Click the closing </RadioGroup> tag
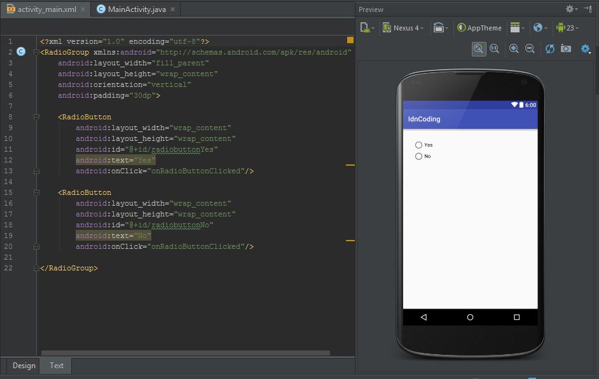Screen dimensions: 599x379 click(x=69, y=268)
